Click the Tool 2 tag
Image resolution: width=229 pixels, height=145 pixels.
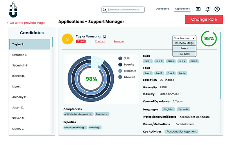[159, 73]
